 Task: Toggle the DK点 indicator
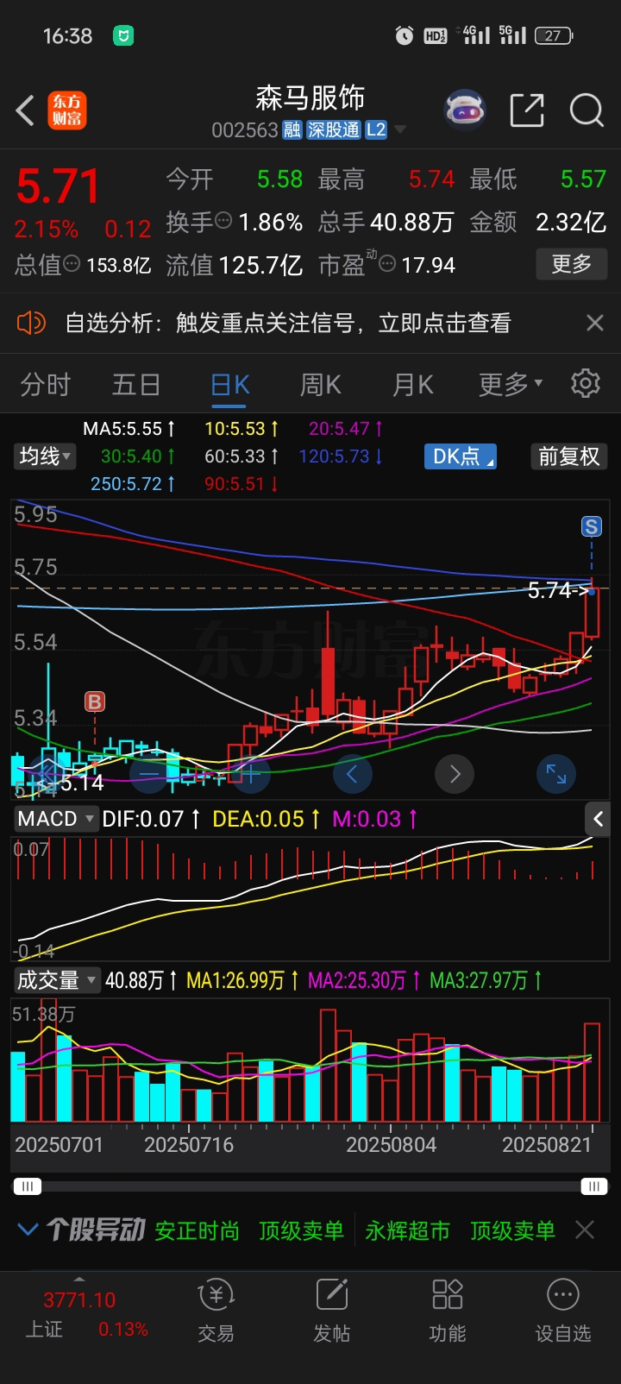(x=461, y=456)
